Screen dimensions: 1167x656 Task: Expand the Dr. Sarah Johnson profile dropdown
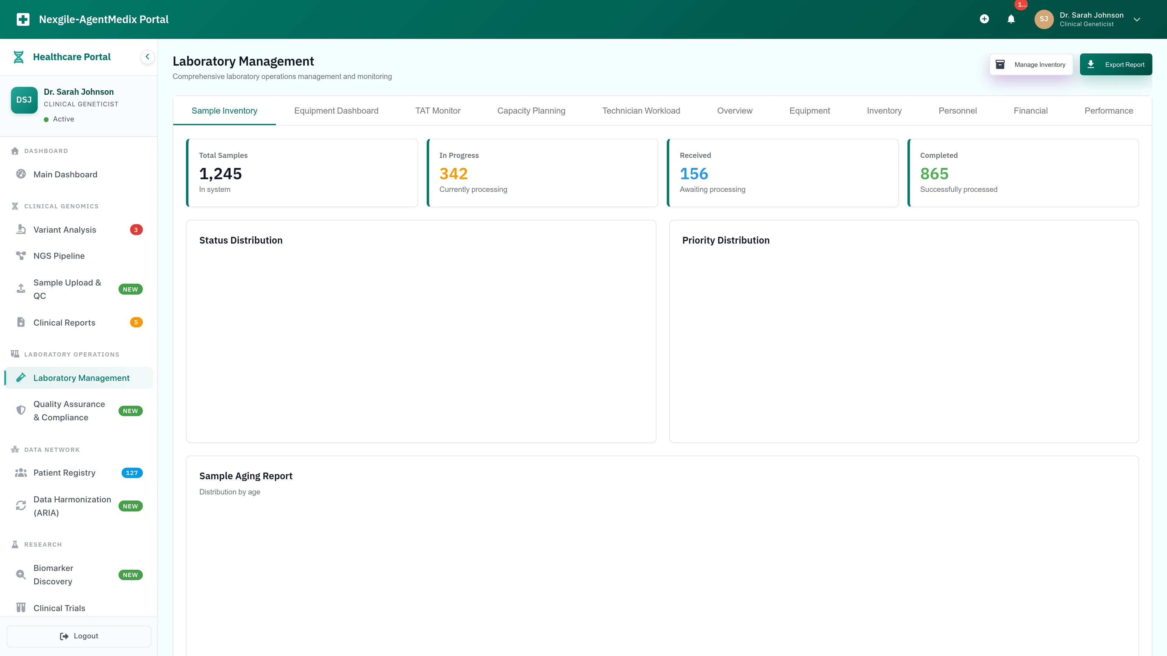[x=1137, y=19]
